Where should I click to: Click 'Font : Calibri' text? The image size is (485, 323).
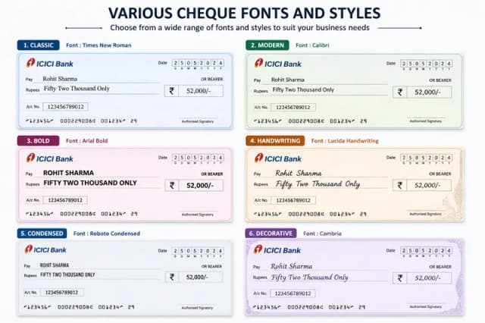pos(312,45)
